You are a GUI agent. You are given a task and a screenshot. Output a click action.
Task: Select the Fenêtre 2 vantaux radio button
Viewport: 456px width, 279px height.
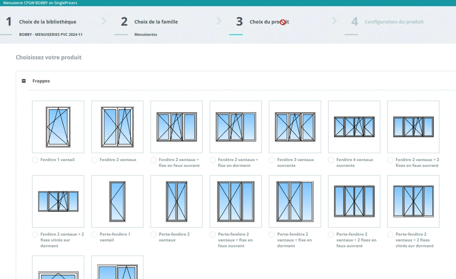(94, 160)
